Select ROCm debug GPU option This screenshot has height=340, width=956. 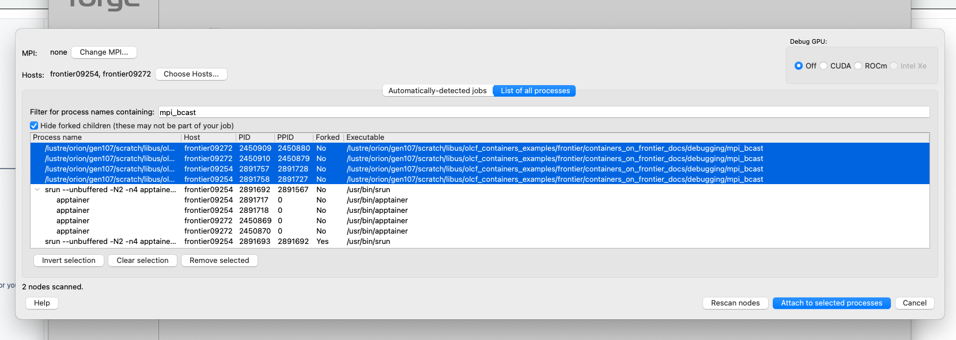click(x=859, y=66)
